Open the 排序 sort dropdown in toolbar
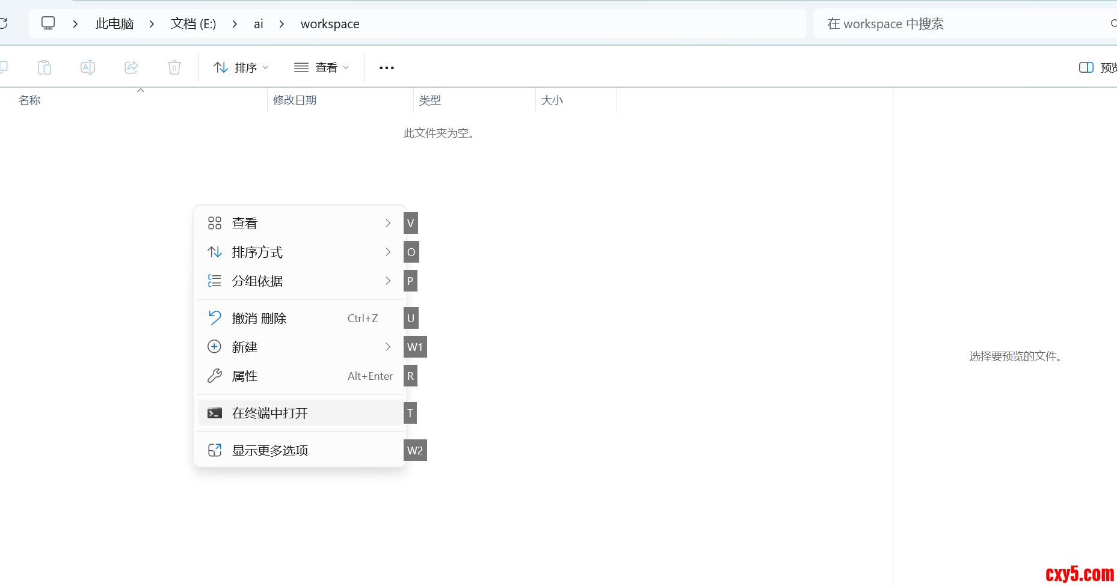1117x586 pixels. [241, 67]
